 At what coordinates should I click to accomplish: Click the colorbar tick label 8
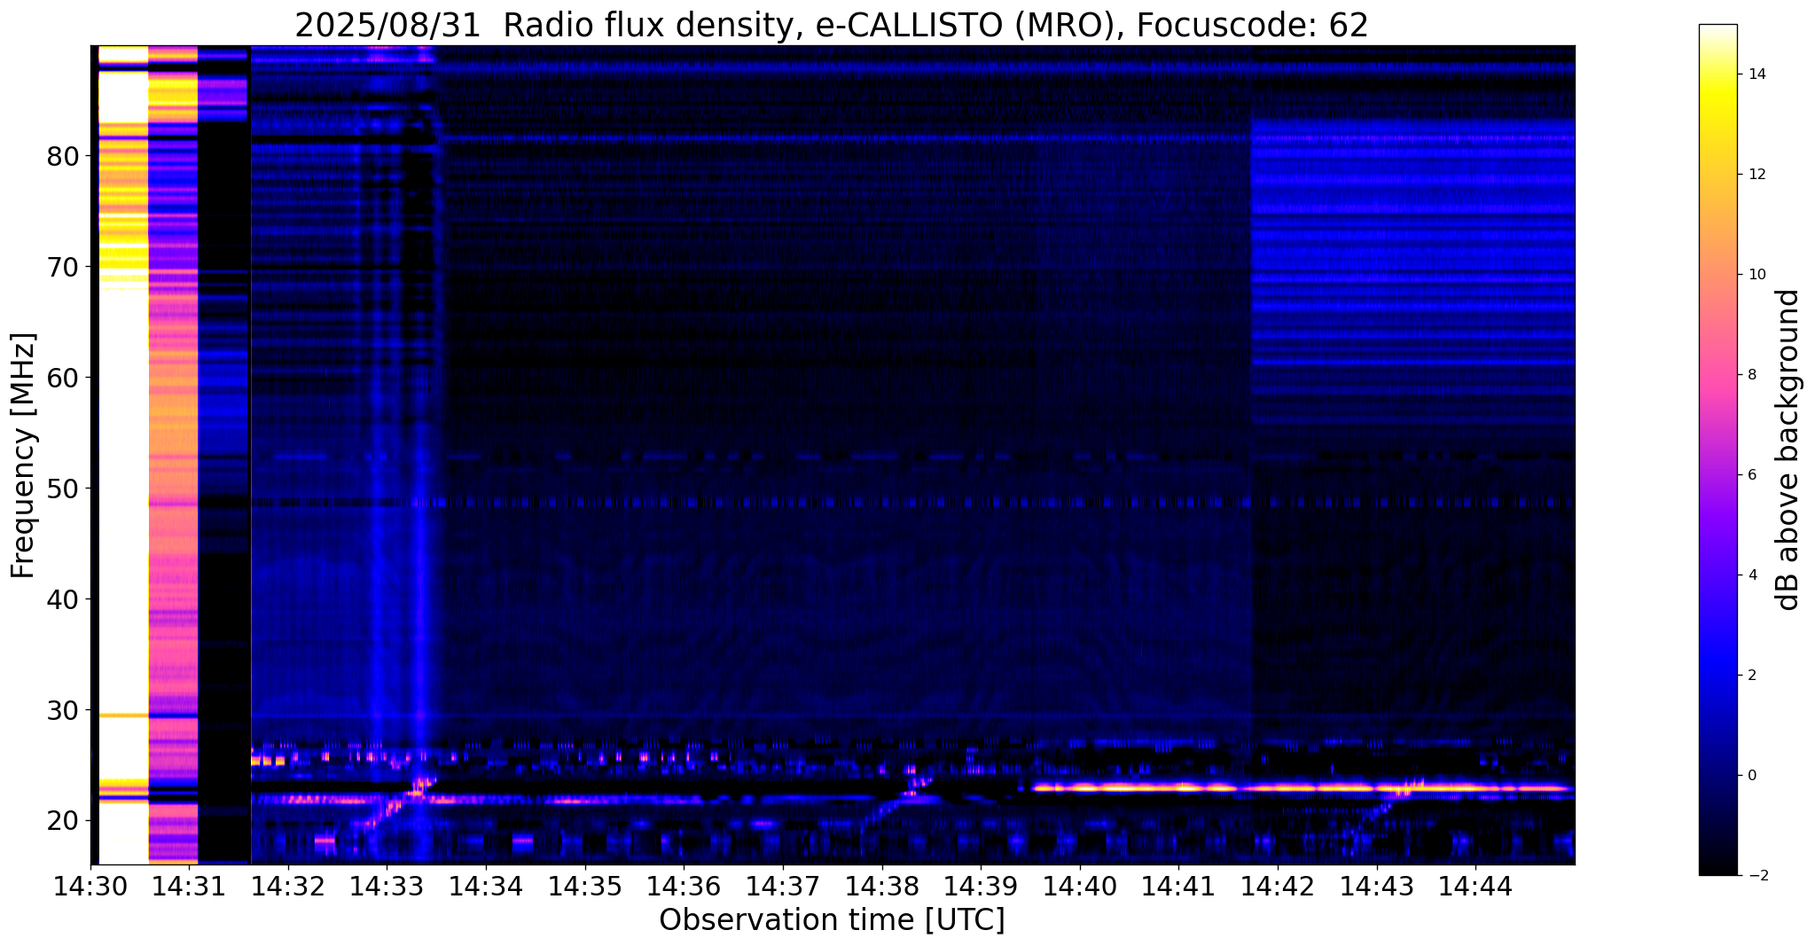(1751, 375)
